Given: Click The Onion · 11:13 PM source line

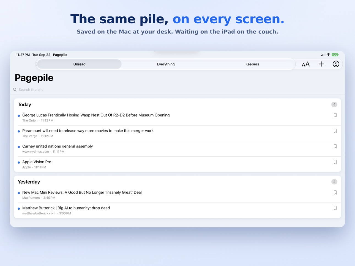Looking at the screenshot, I should point(38,121).
